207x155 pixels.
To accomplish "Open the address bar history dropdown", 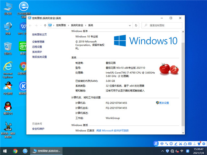I will coord(130,26).
